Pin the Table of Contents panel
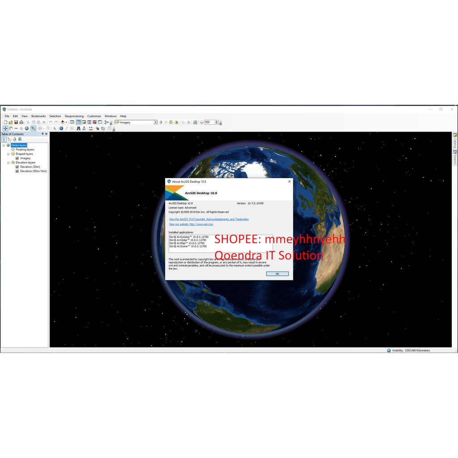Image resolution: width=458 pixels, height=458 pixels. [42, 134]
